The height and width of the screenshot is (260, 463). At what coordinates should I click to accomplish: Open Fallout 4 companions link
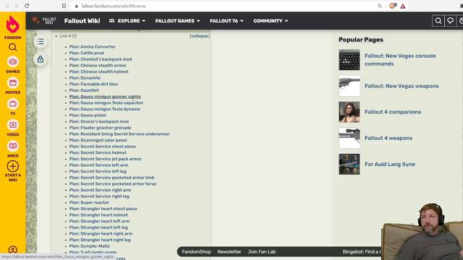coord(393,112)
